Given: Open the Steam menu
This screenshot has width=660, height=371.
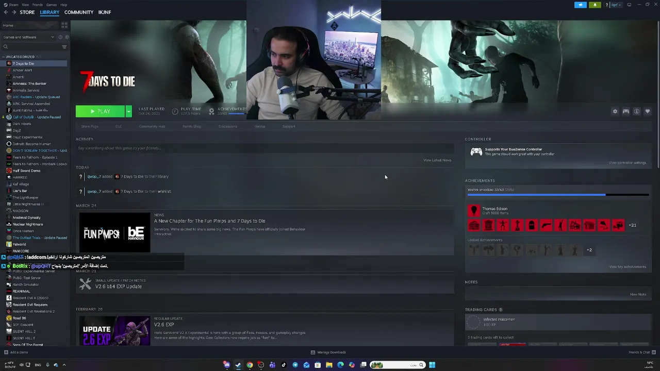Looking at the screenshot, I should pos(13,5).
